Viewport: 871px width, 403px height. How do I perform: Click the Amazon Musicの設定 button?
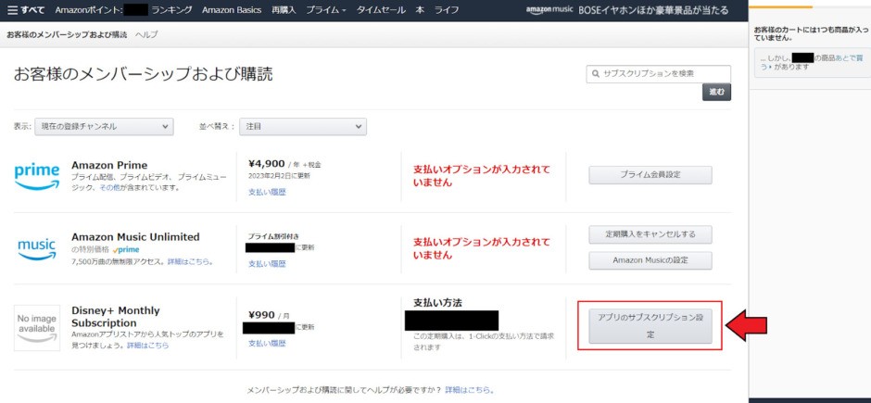[x=650, y=260]
